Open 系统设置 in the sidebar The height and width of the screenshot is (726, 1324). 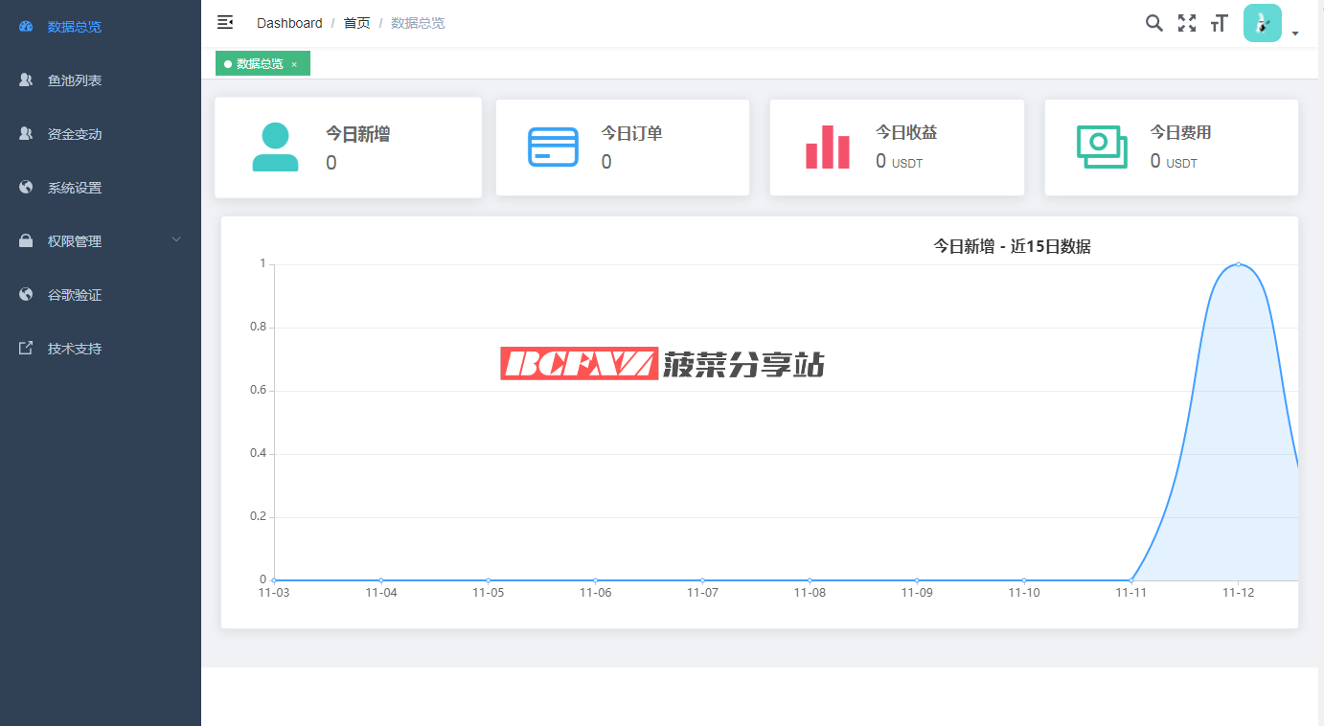(75, 188)
